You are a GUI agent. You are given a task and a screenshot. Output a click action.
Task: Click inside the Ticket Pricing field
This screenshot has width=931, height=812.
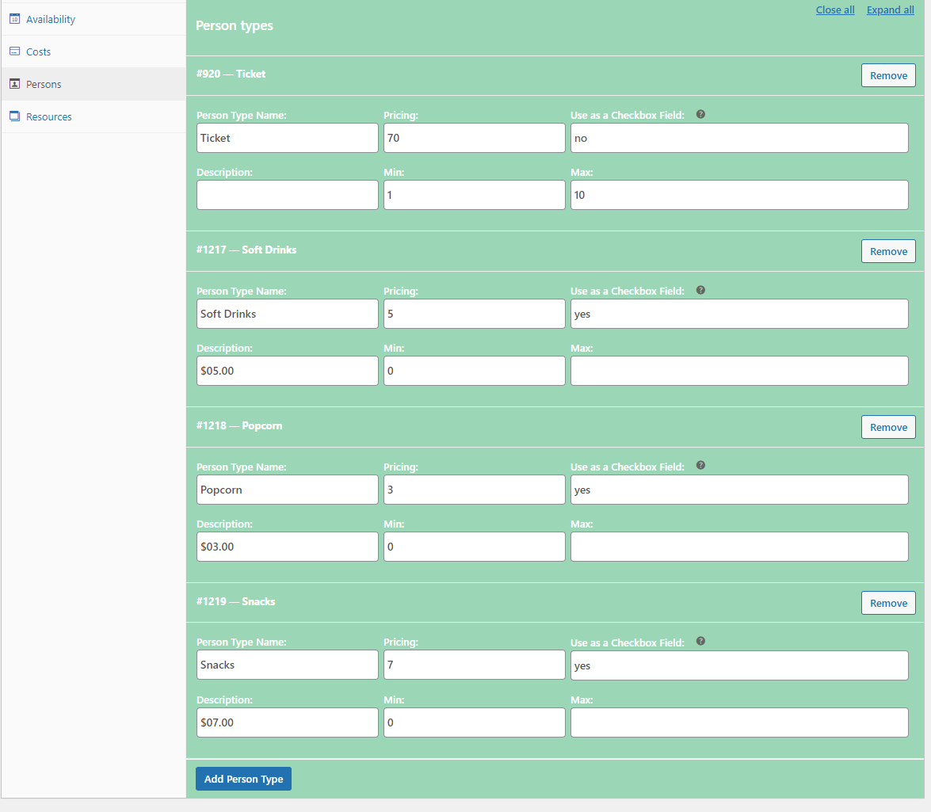coord(474,138)
